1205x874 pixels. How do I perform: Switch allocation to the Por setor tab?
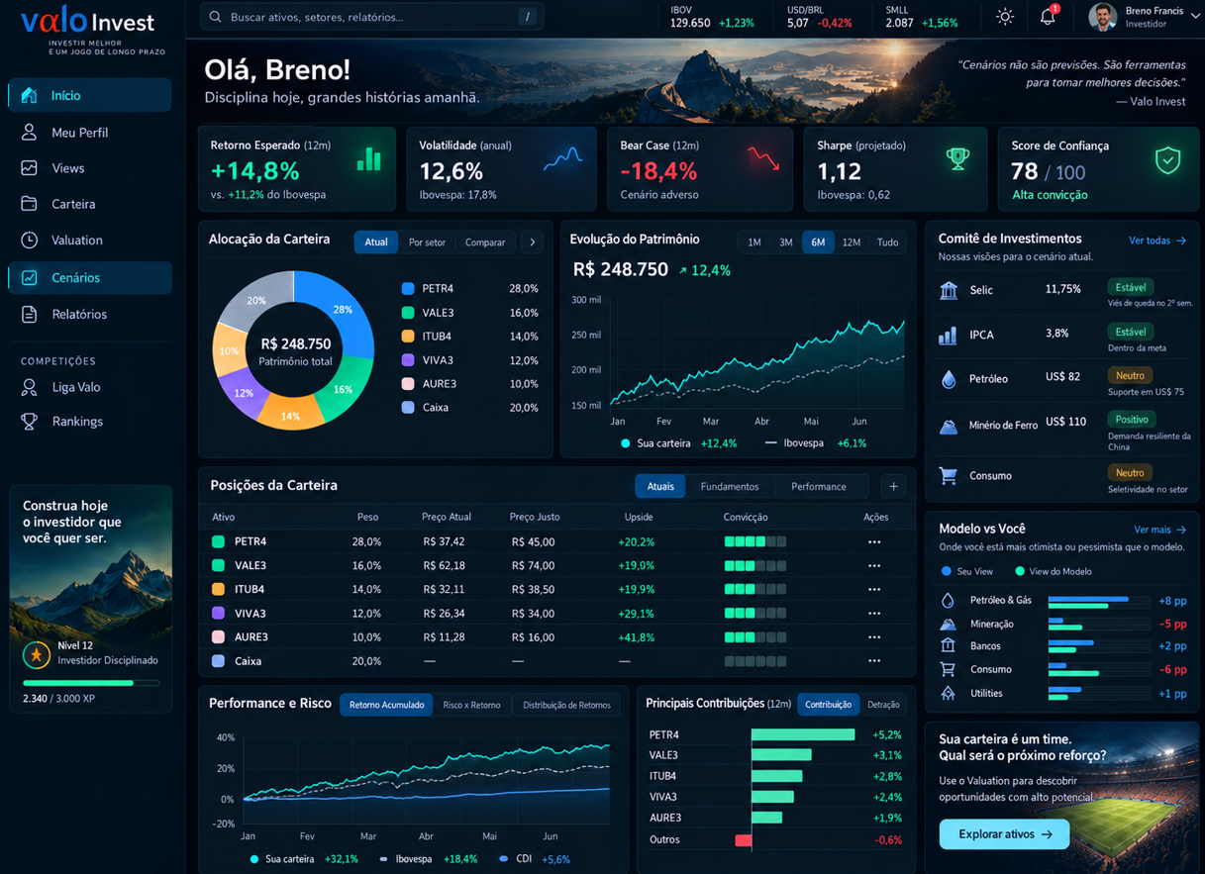427,243
